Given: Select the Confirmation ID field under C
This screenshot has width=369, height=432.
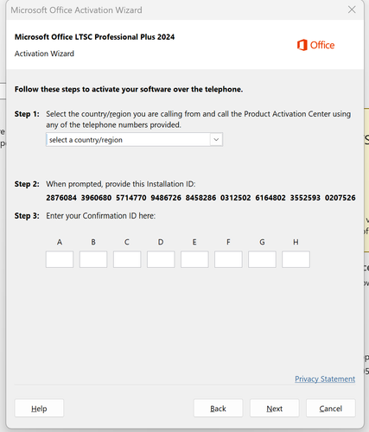Looking at the screenshot, I should coord(127,259).
